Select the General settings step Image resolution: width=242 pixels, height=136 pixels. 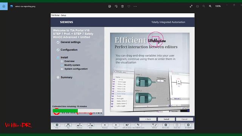70,42
